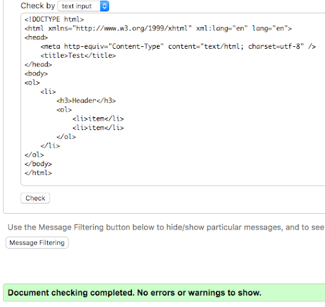Click the html xmlns declaration line
Viewport: 325px width, 307px height.
pos(158,29)
